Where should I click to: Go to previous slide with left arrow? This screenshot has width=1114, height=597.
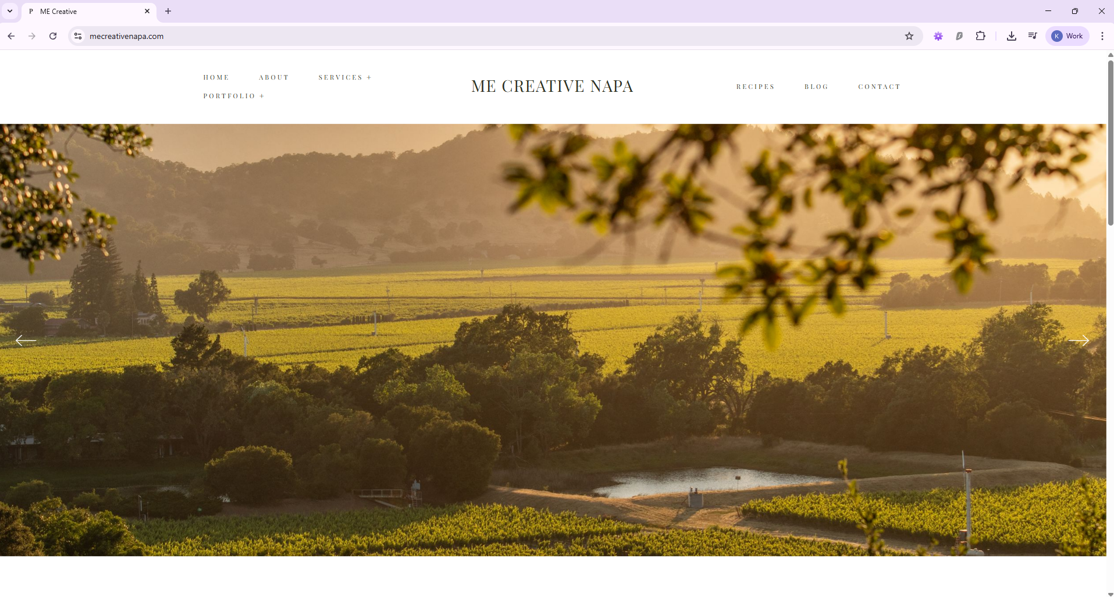coord(26,341)
